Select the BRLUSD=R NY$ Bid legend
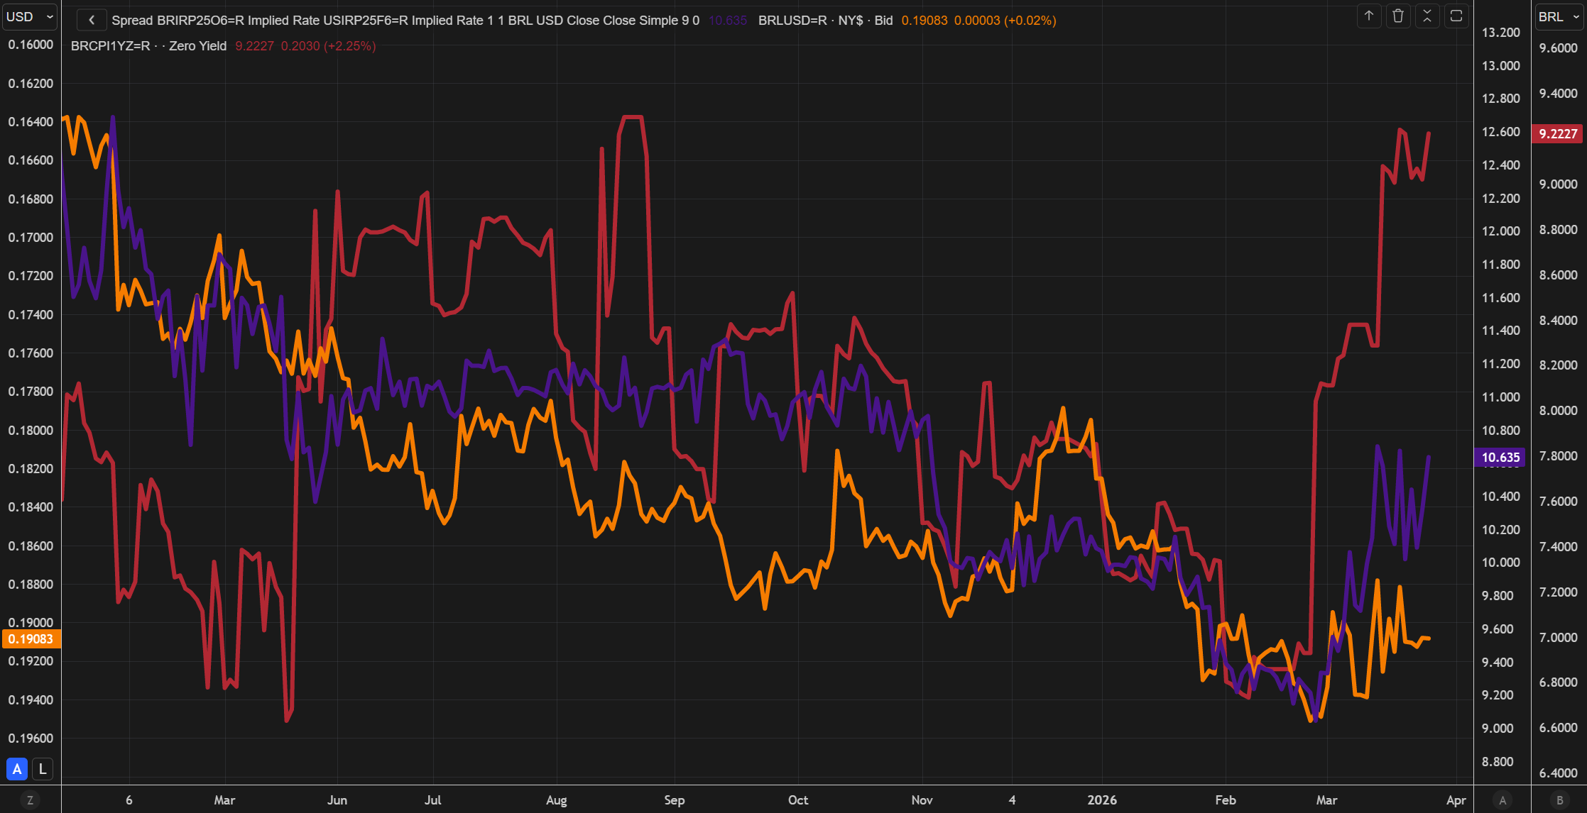 pyautogui.click(x=825, y=21)
